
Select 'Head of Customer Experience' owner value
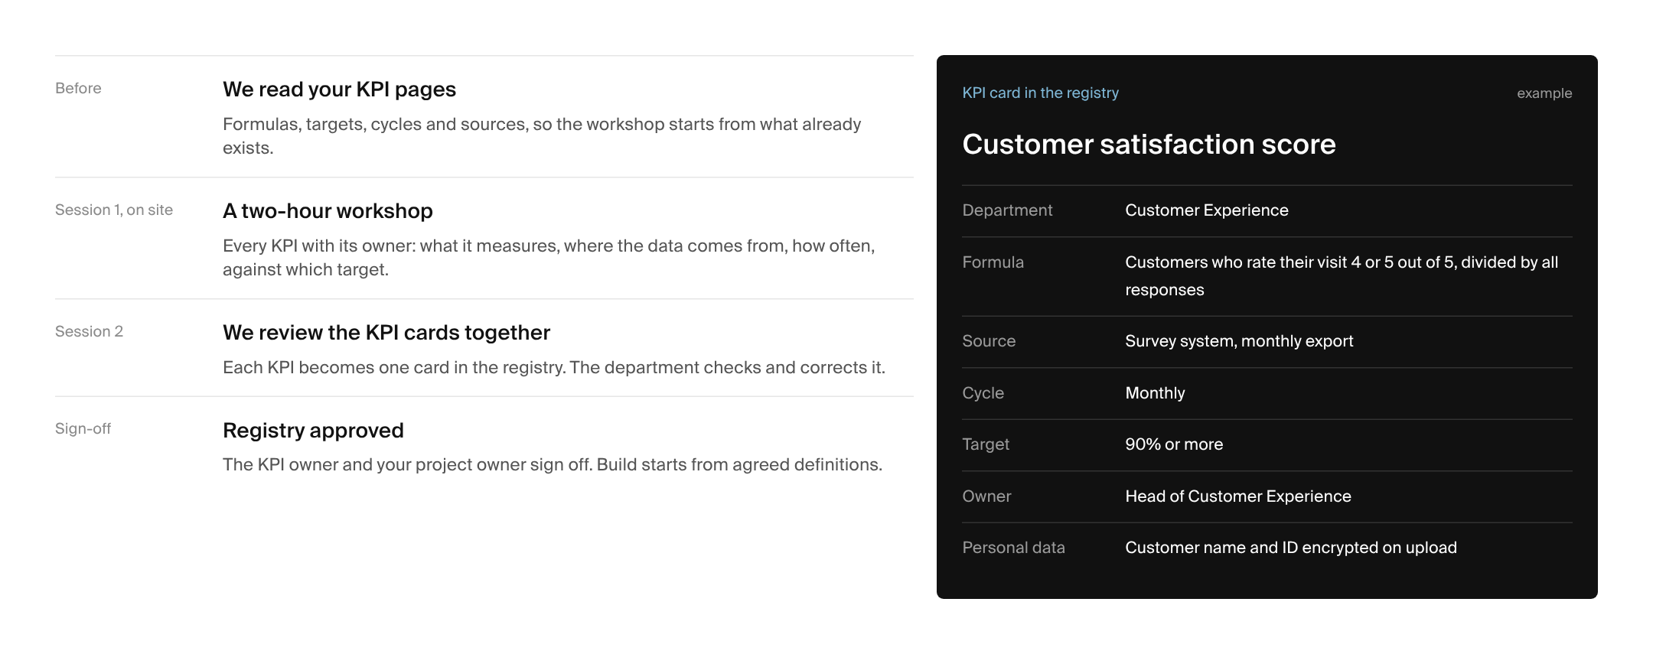pos(1238,496)
